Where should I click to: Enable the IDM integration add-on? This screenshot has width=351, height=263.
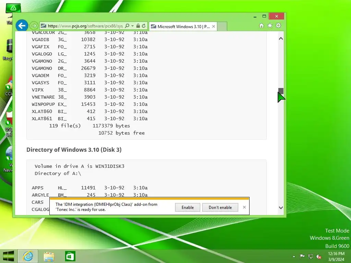point(187,207)
